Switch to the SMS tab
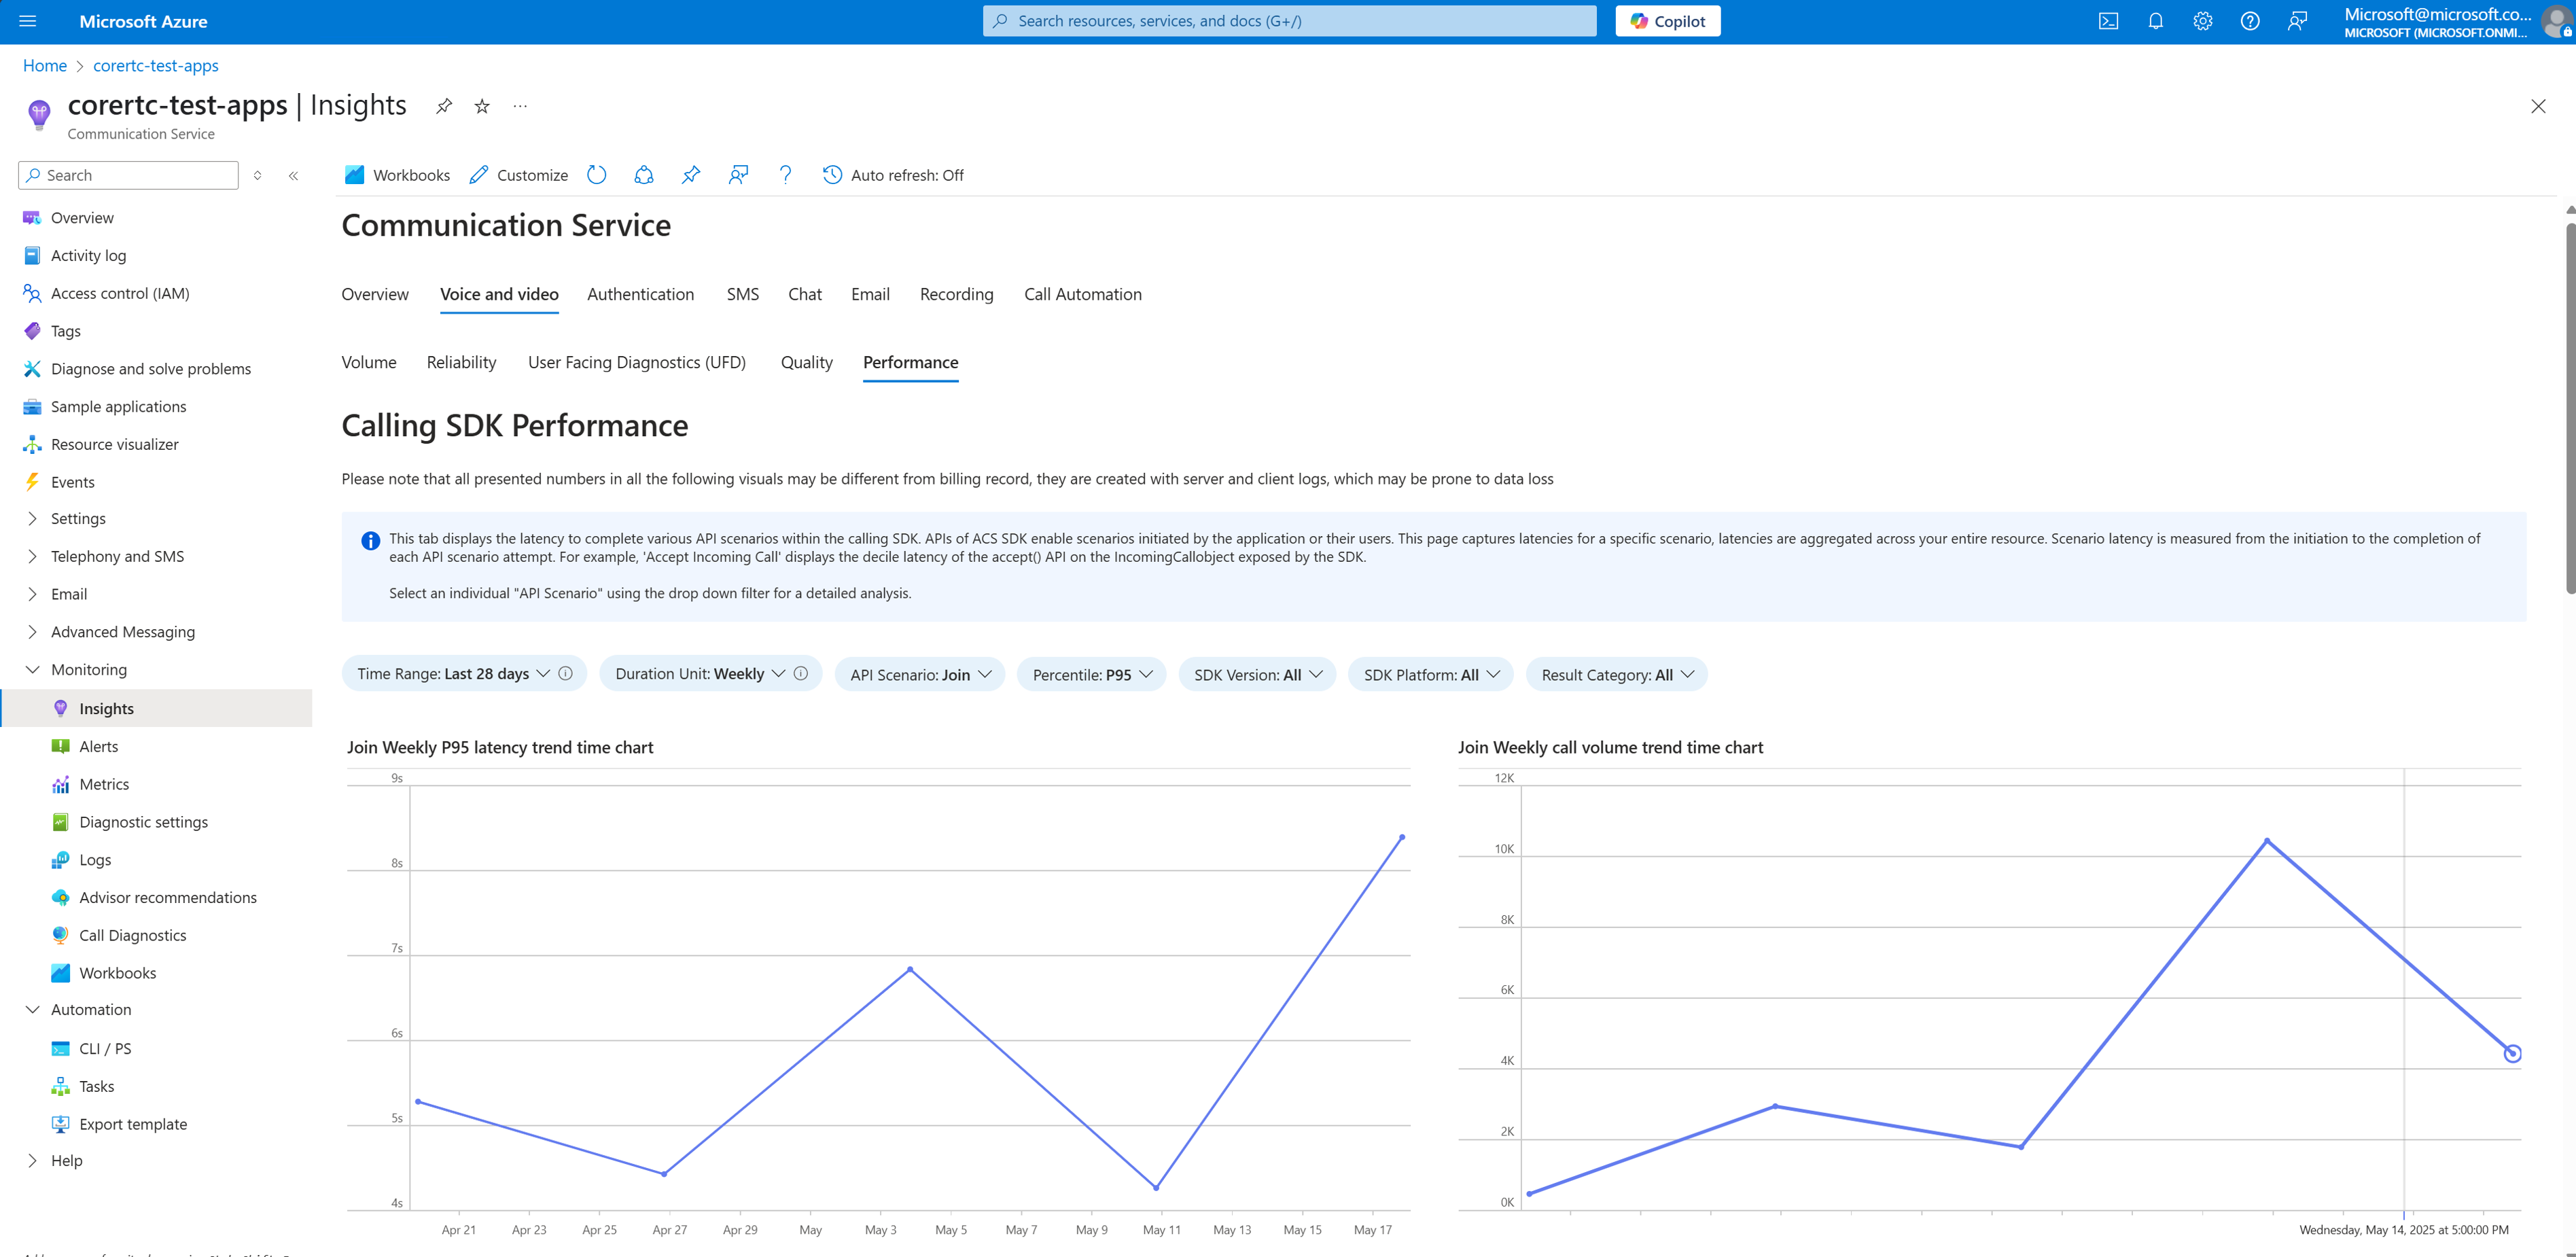 click(x=743, y=294)
